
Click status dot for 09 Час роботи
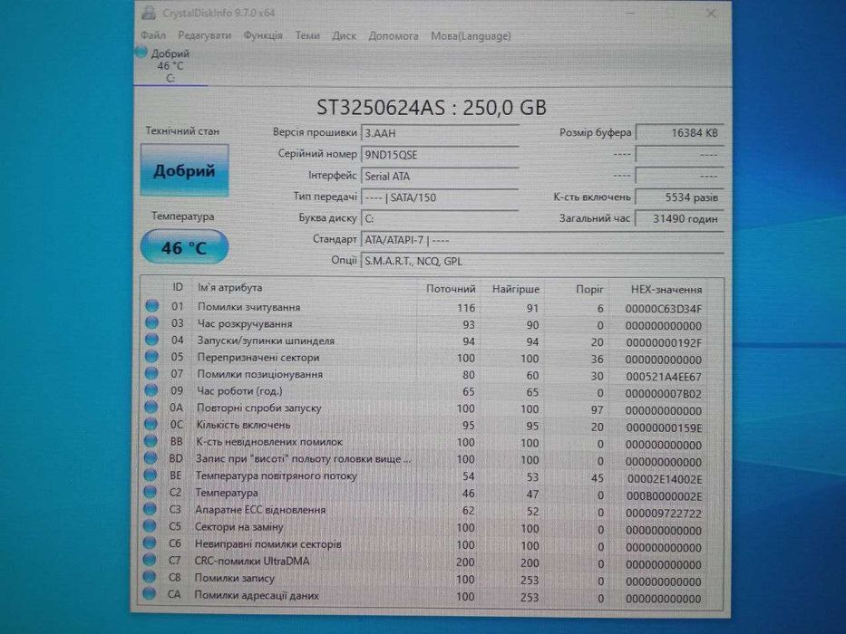coord(151,390)
